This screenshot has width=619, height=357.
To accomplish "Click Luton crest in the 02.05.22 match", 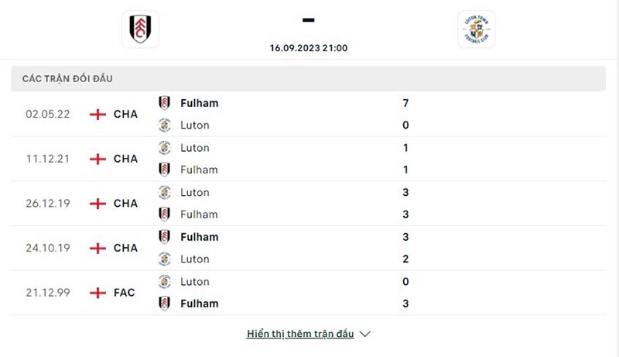I will click(x=165, y=125).
